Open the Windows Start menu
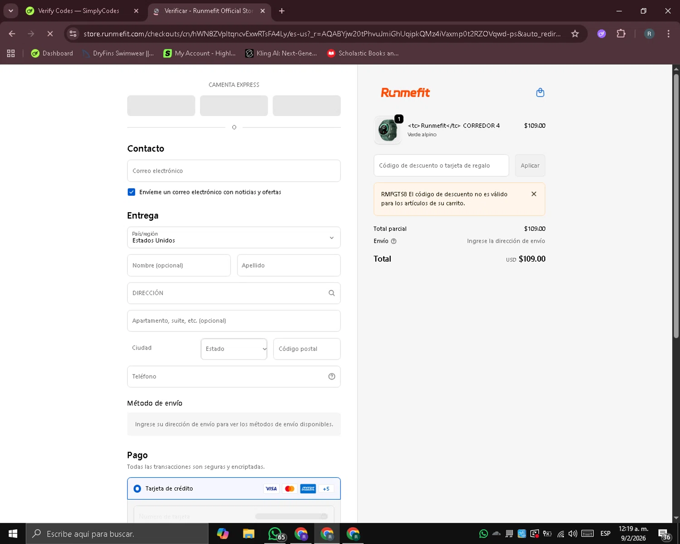This screenshot has width=680, height=544. (13, 534)
